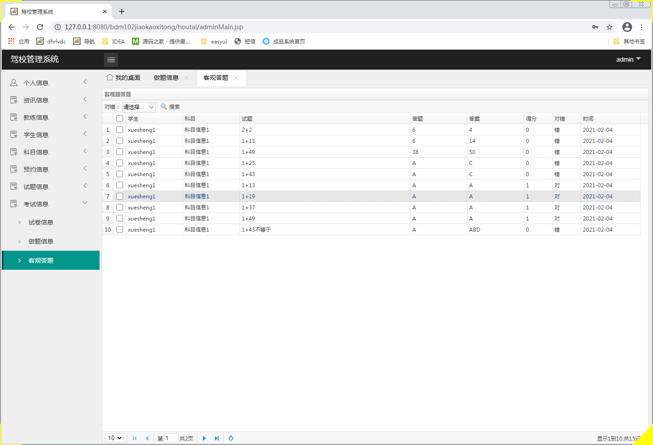Open the IDEA bookmark

113,41
